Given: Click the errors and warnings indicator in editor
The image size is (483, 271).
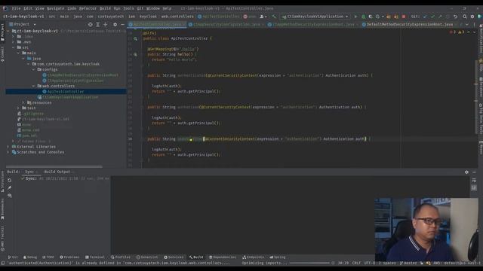Looking at the screenshot, I should click(x=457, y=32).
